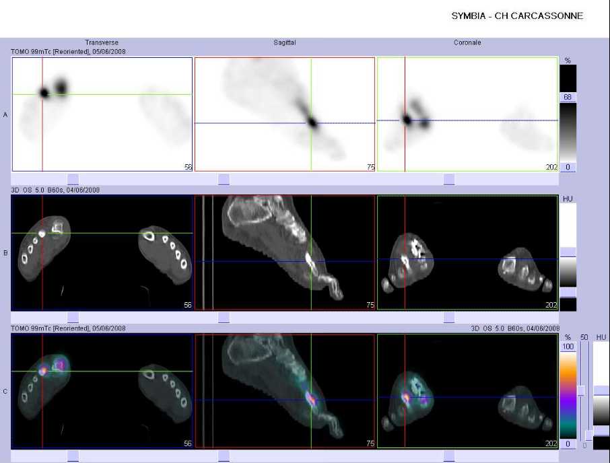Select the row B transverse CT image
The image size is (610, 463).
pyautogui.click(x=102, y=252)
